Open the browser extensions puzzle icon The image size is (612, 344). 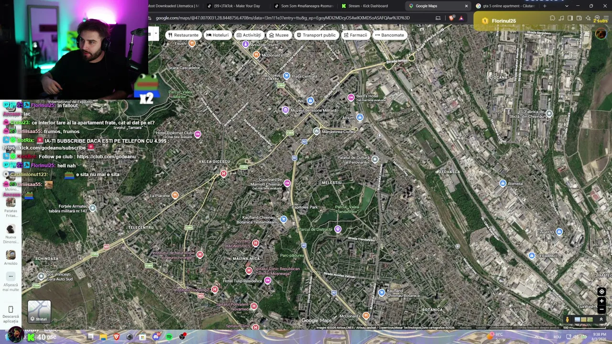point(552,18)
